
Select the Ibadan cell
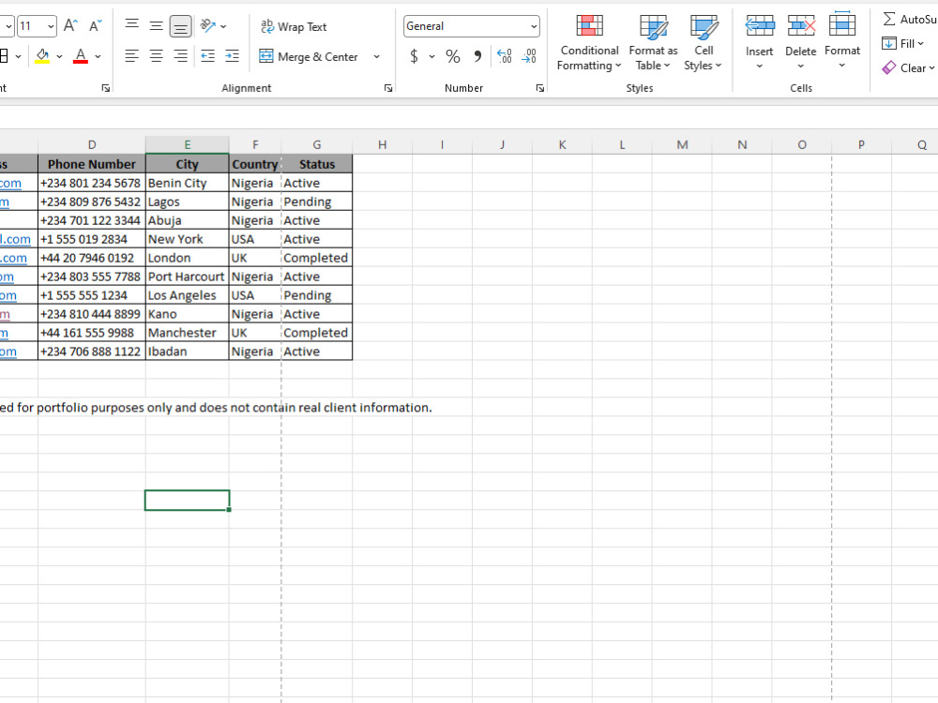pyautogui.click(x=188, y=351)
